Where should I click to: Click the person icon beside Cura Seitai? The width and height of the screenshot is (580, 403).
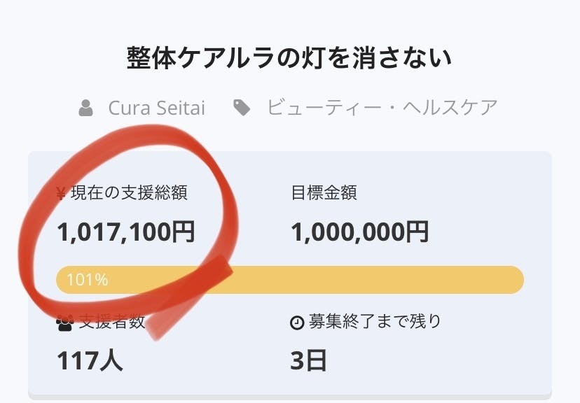tap(86, 108)
